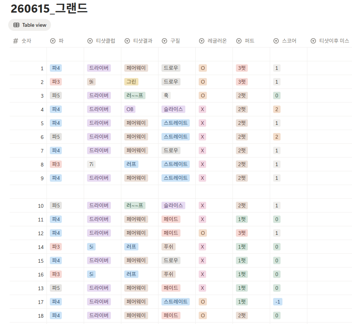Click the 7i club tag in row 8

pyautogui.click(x=92, y=164)
